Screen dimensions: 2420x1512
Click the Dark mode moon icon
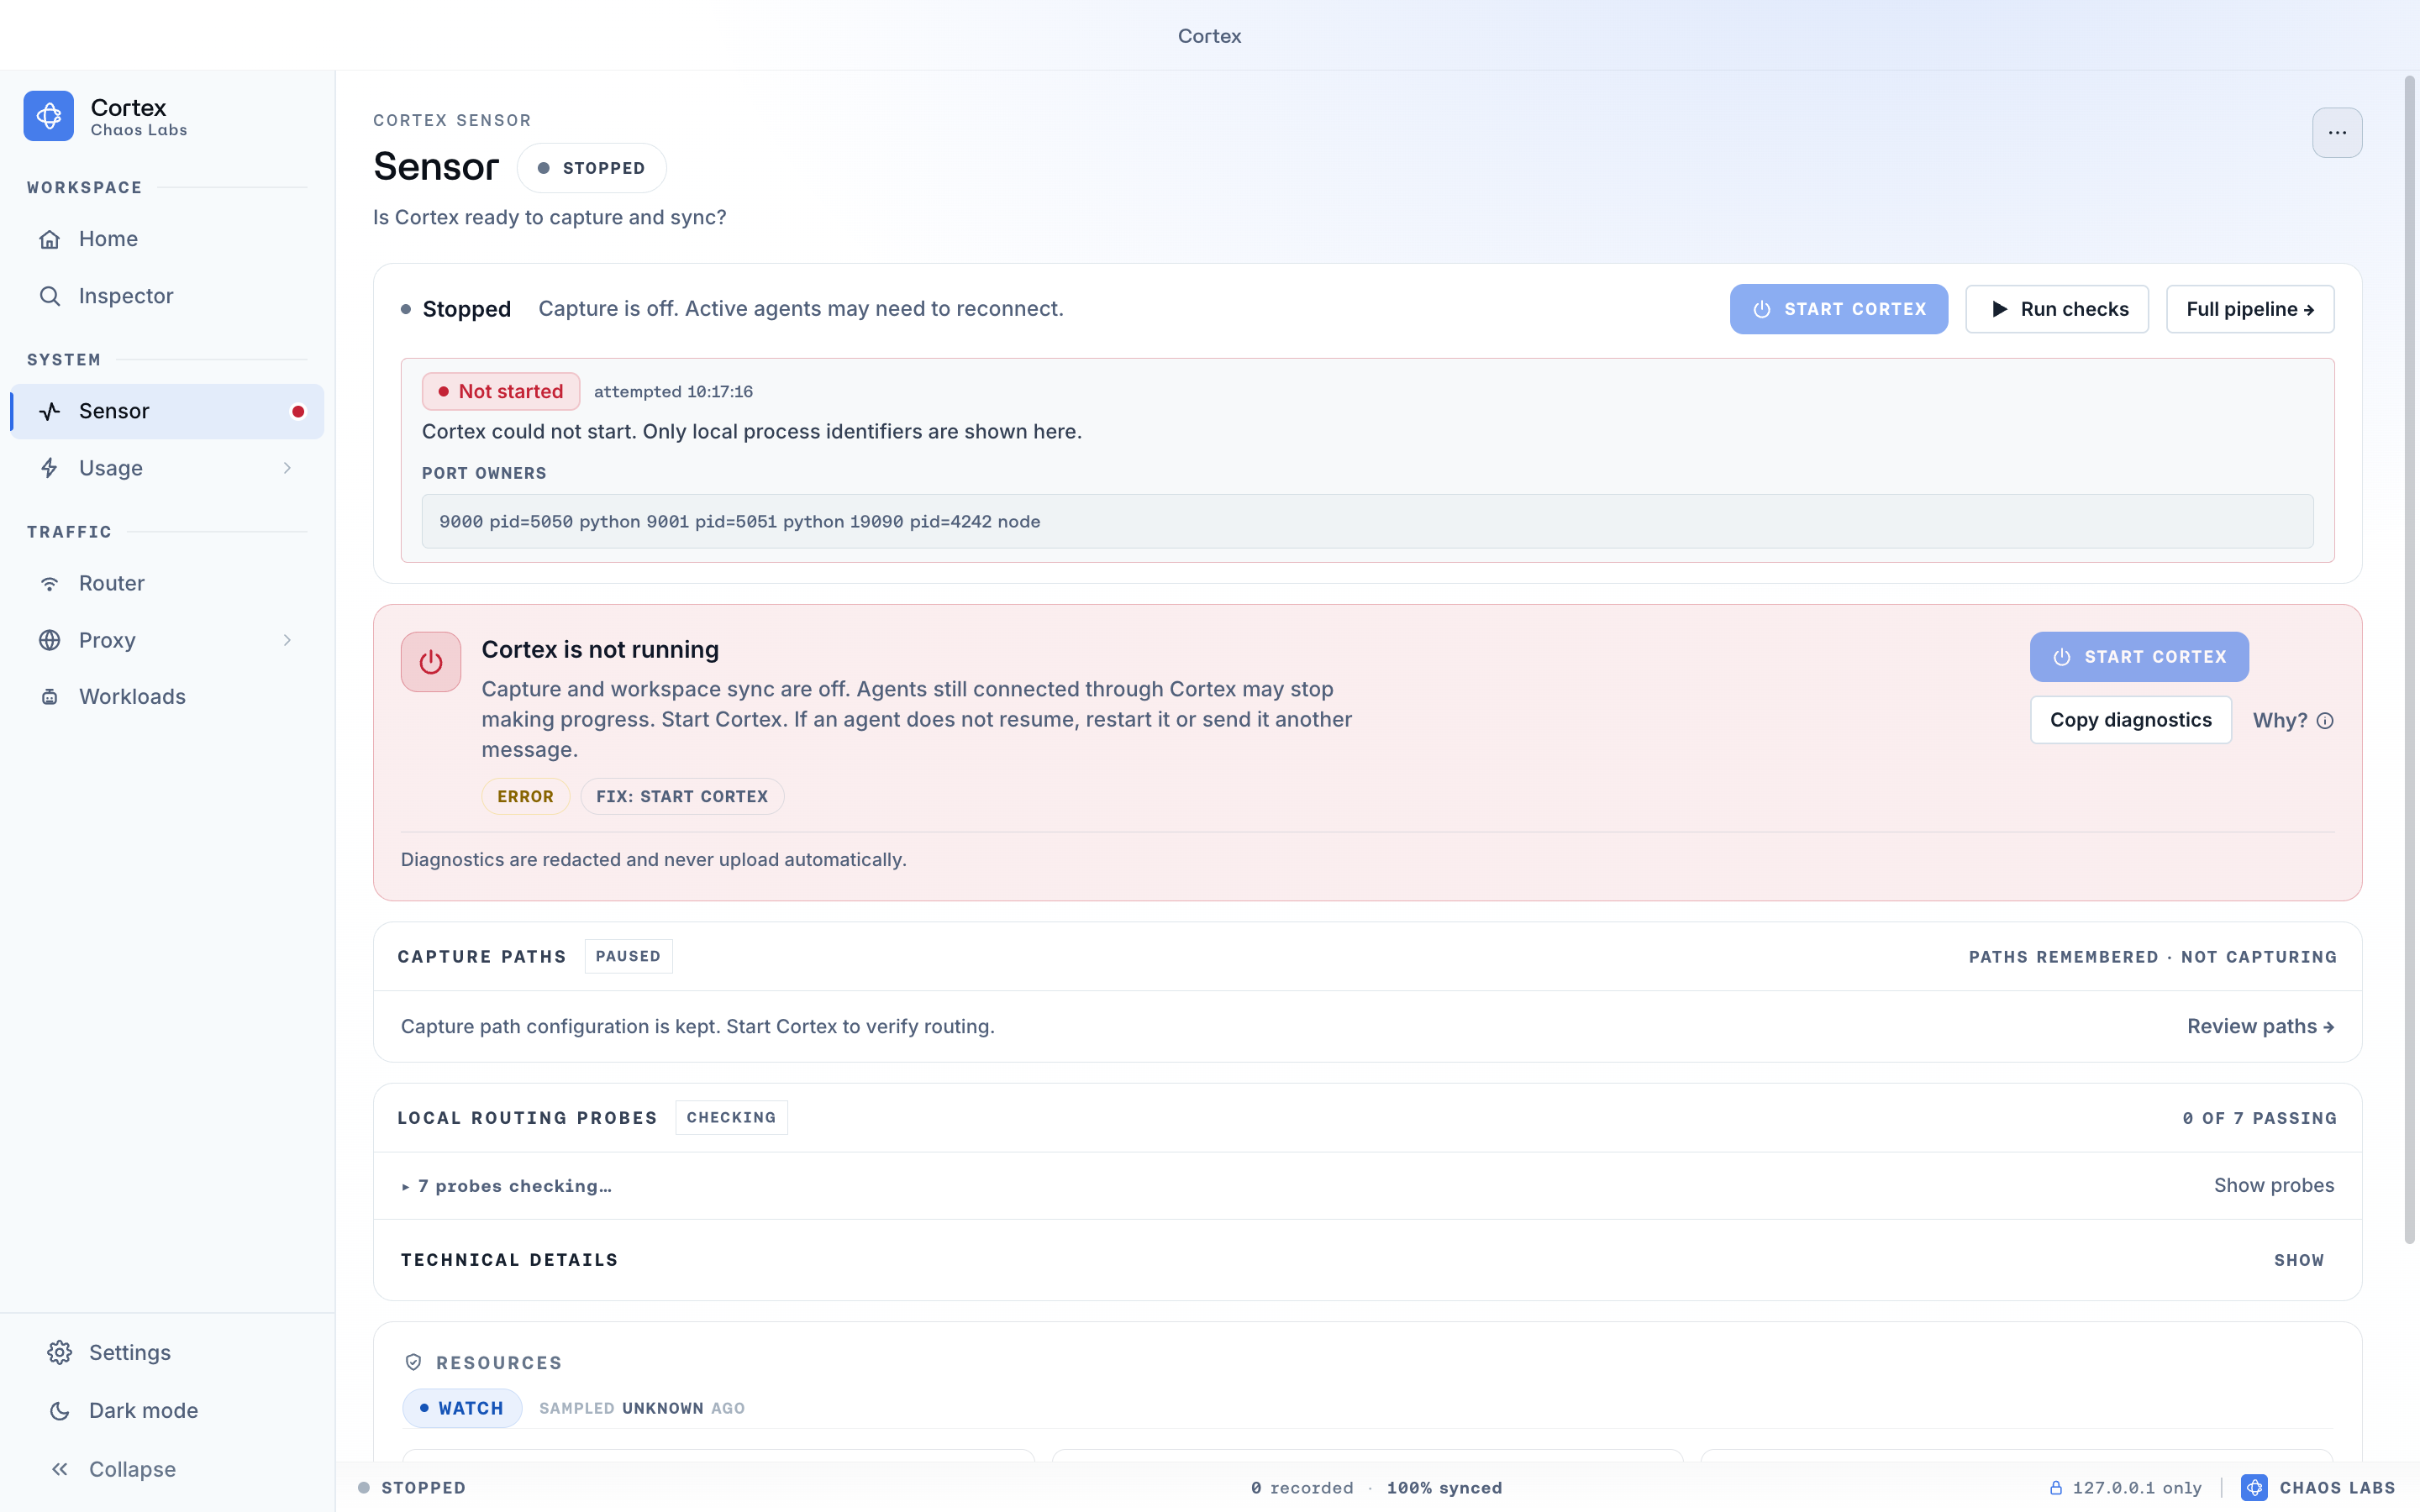point(60,1411)
